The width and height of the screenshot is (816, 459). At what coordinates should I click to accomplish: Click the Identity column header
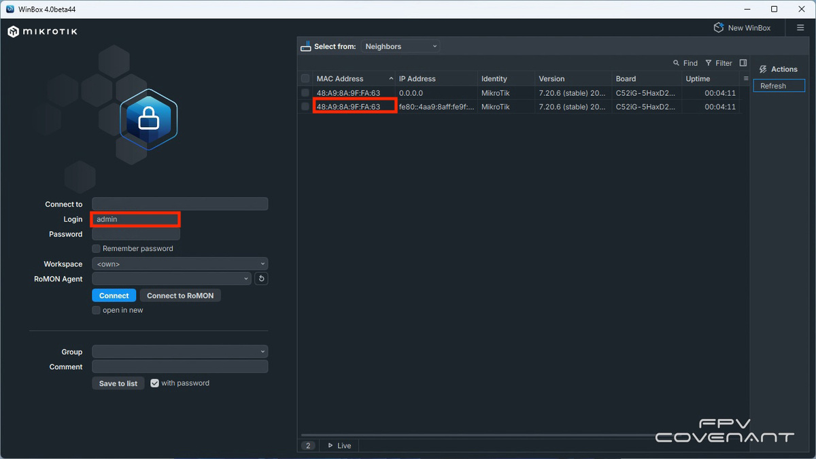[507, 79]
